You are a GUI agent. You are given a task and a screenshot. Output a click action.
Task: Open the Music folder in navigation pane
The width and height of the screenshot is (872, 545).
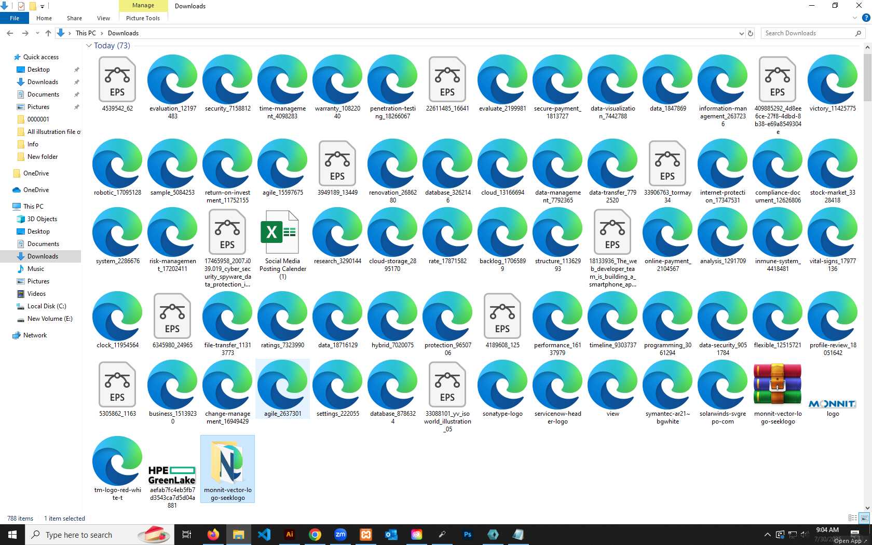36,269
